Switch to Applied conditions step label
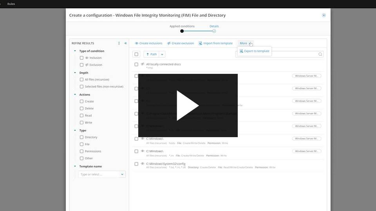 coord(182,26)
